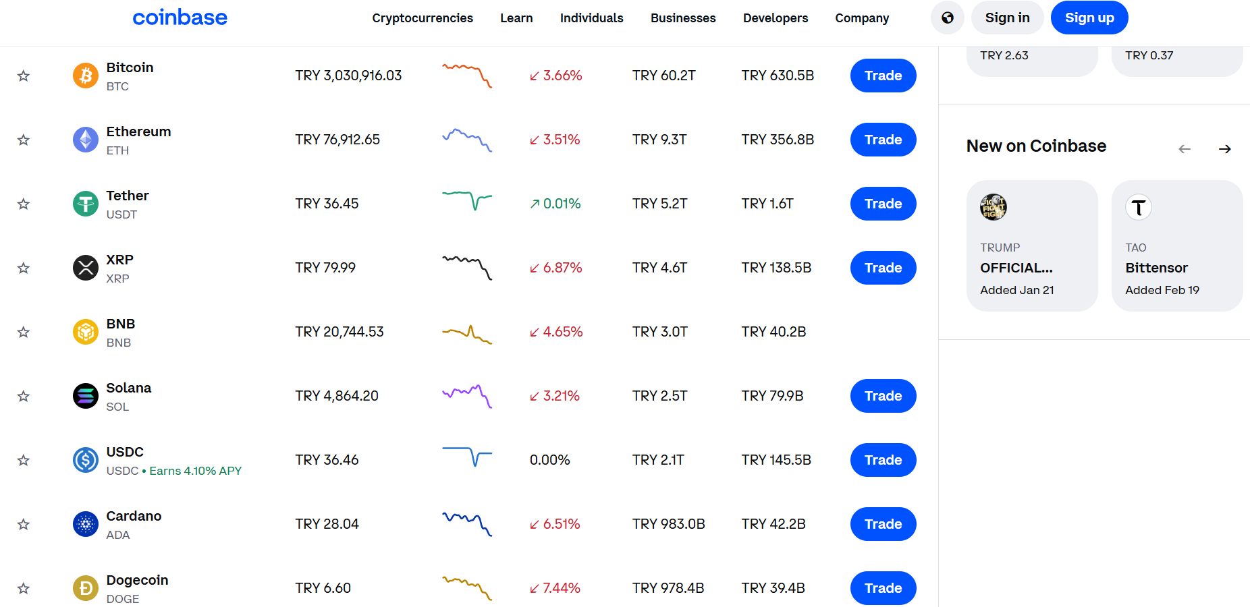
Task: View Bitcoin price sparkline chart
Action: 467,76
